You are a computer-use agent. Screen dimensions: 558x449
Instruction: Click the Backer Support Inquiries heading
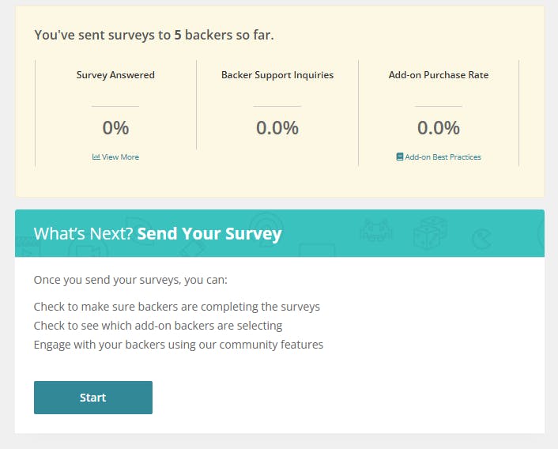tap(277, 75)
